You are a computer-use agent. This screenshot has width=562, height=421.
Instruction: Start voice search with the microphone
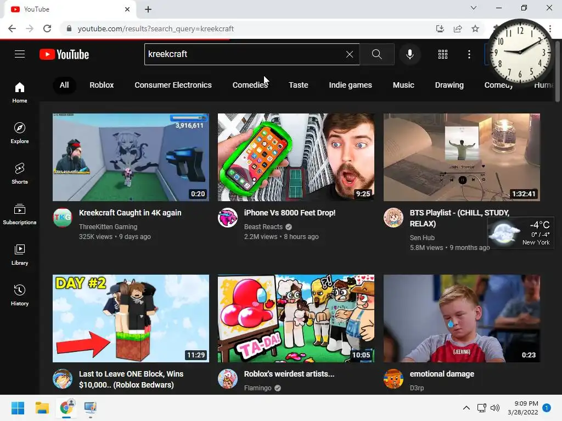(409, 54)
